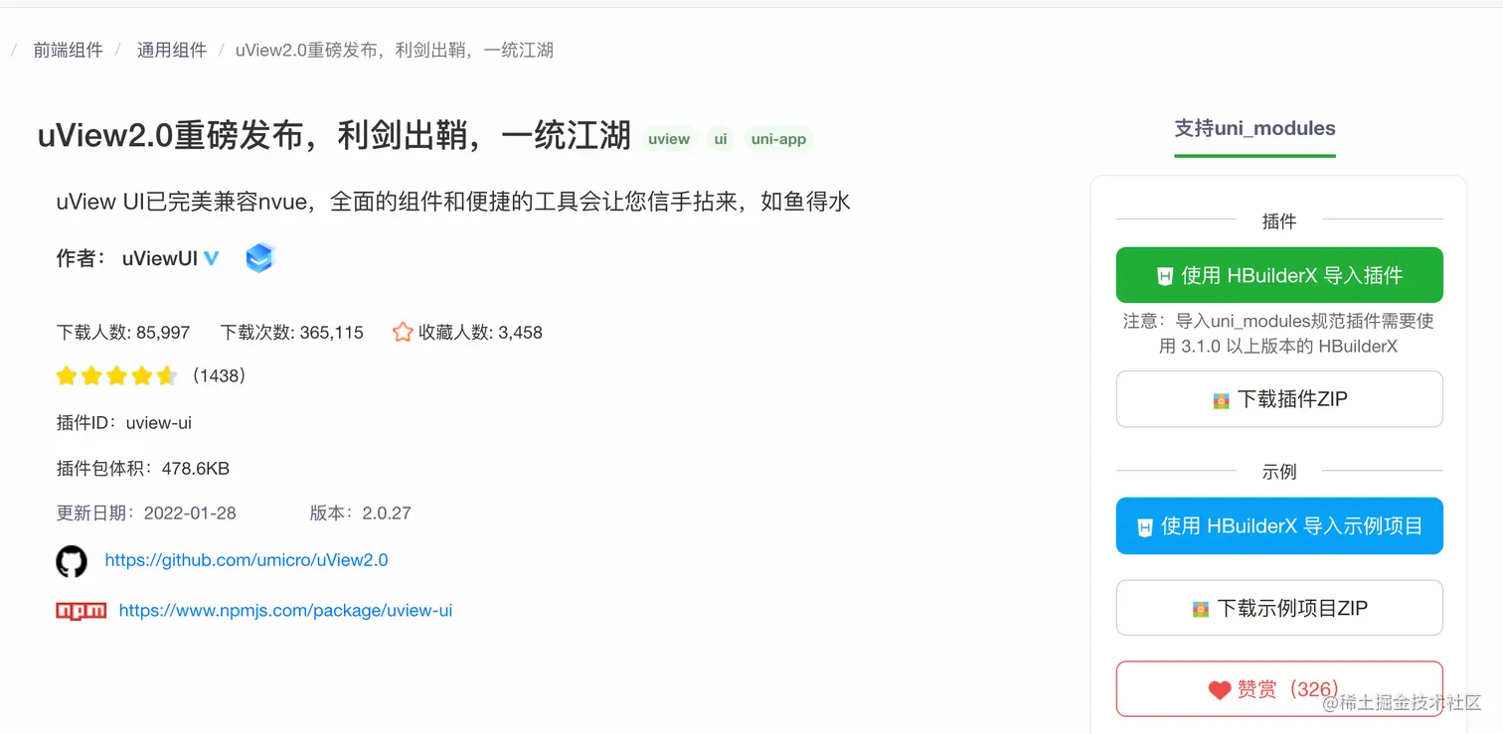Viewport: 1503px width, 734px height.
Task: Click the favorite star icon near 收藏人数
Action: (x=403, y=332)
